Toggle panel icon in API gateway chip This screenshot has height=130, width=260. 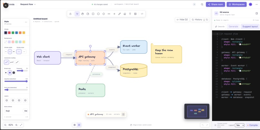point(123,114)
